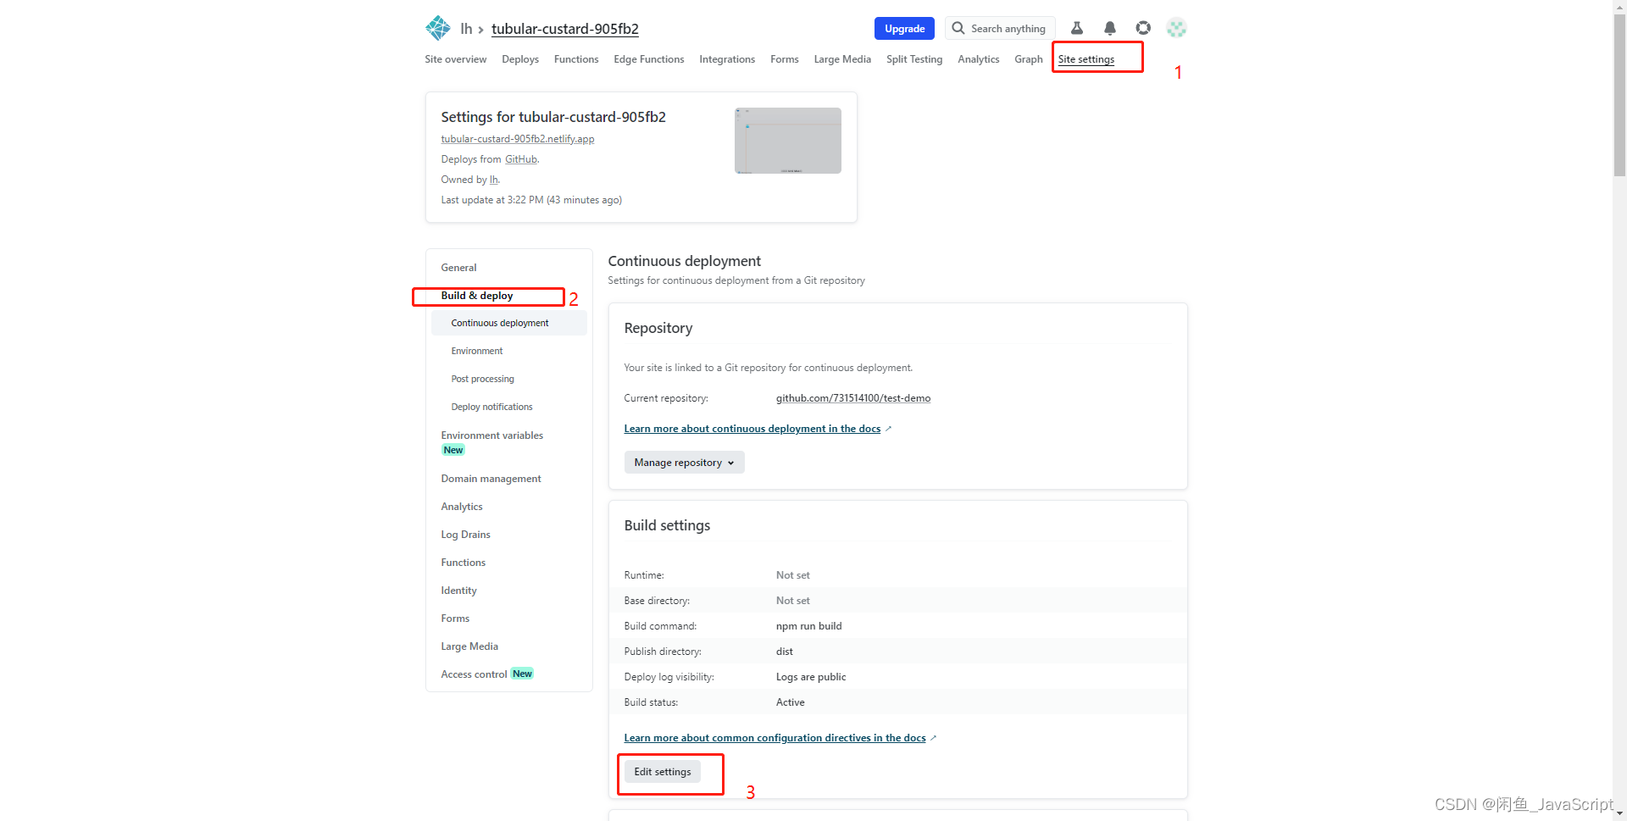
Task: Open Forms in settings sidebar
Action: pyautogui.click(x=455, y=619)
